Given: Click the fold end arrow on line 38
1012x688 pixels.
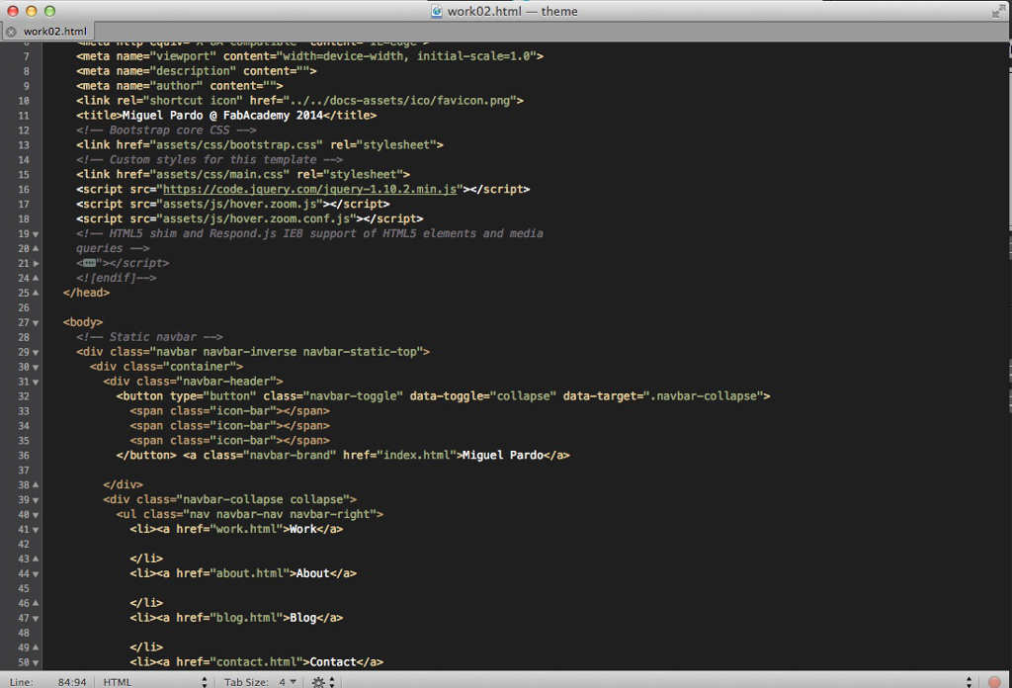Looking at the screenshot, I should tap(36, 484).
